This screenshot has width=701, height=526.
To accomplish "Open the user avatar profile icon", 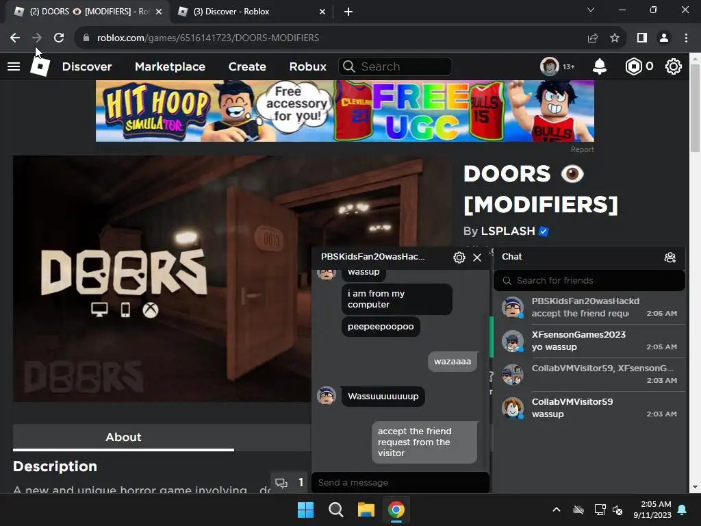I will pos(550,66).
